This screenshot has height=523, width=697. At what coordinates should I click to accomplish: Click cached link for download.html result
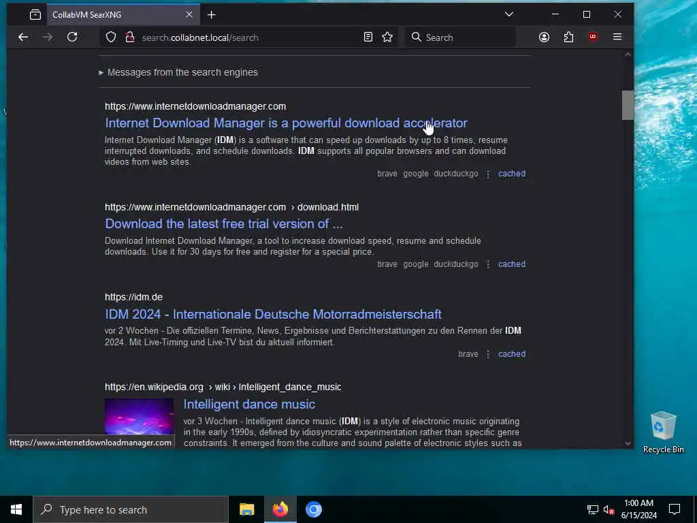[512, 264]
